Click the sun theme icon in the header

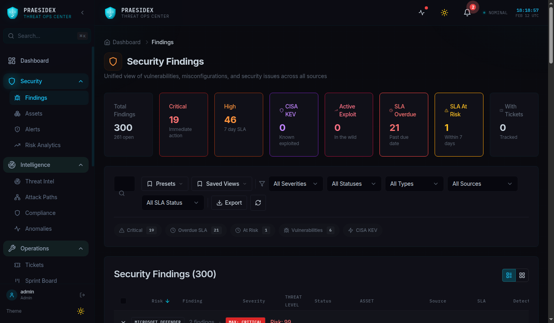[444, 13]
